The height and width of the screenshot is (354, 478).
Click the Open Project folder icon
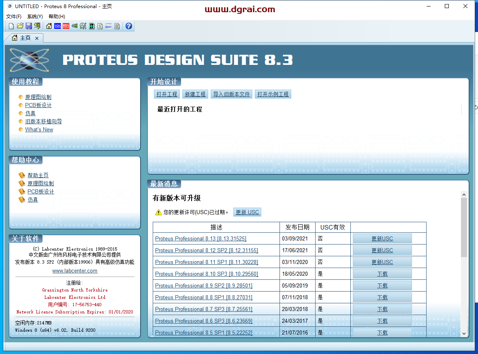20,26
